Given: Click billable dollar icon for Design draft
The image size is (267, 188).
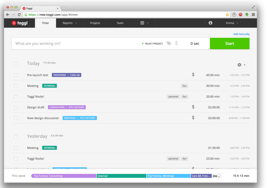Looking at the screenshot, I should pos(193,107).
